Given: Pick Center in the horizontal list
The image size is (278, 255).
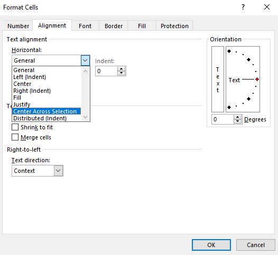Looking at the screenshot, I should tap(47, 84).
